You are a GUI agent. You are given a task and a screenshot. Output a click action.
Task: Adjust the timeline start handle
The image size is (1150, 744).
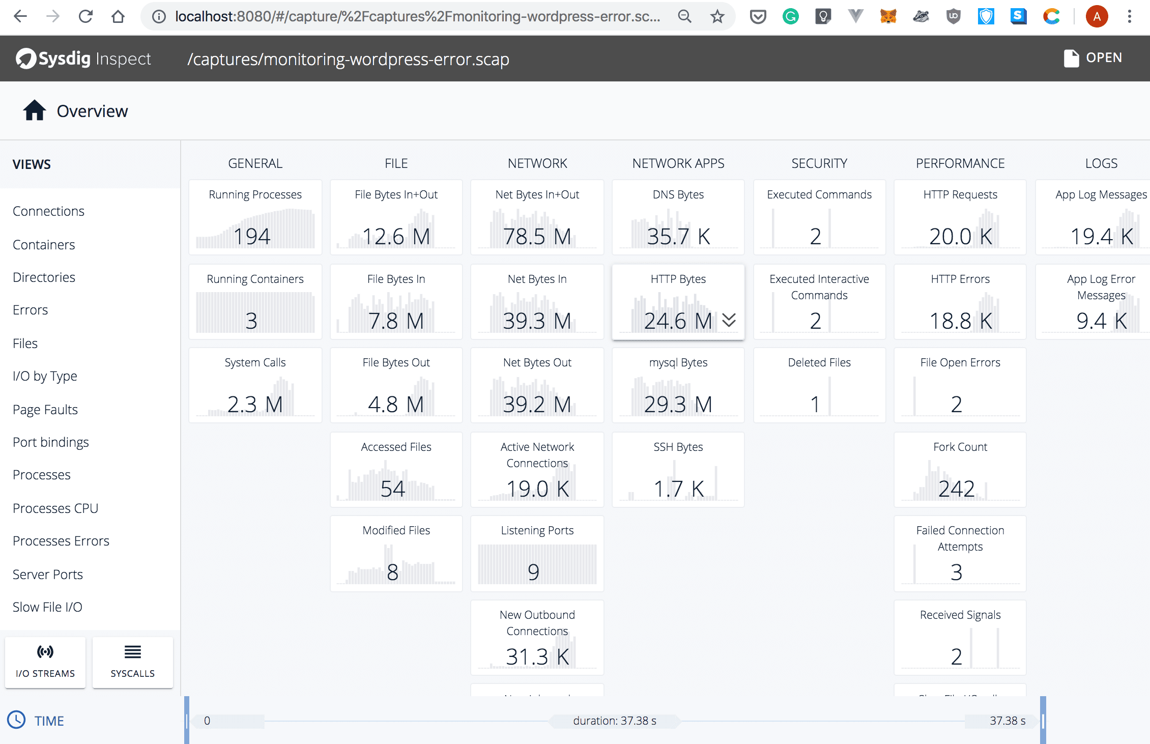(x=187, y=720)
